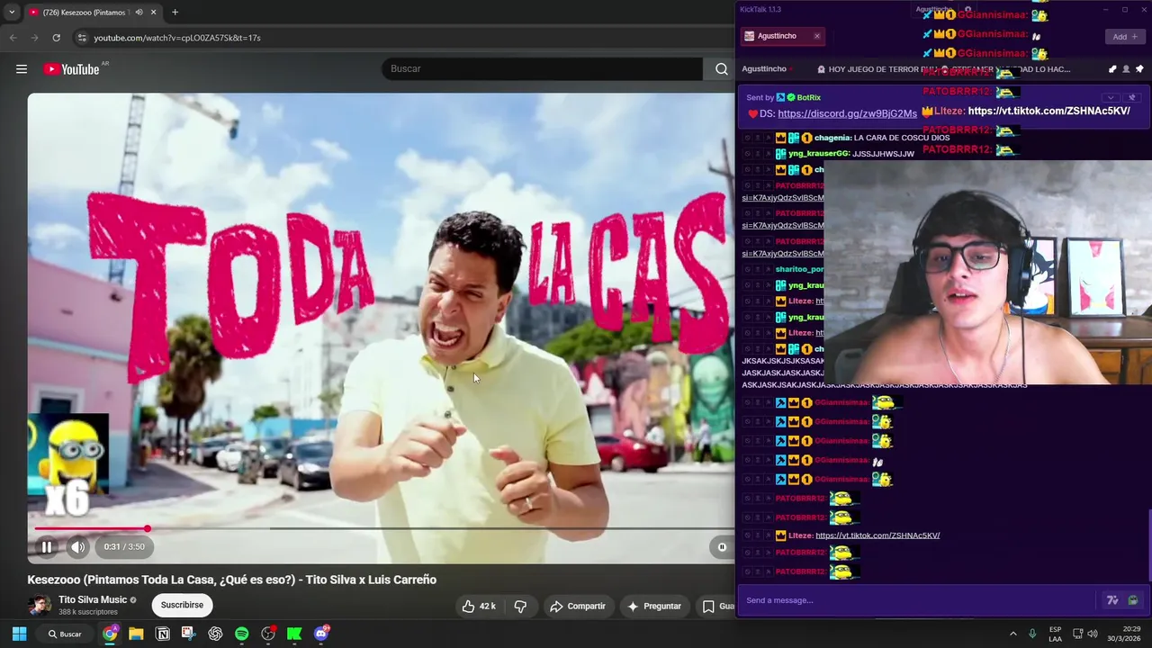
Task: Open the volume tray icon
Action: tap(1093, 634)
